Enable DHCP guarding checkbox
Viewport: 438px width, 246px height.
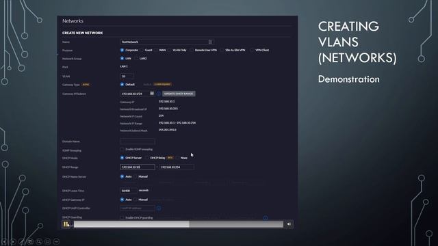tap(122, 217)
